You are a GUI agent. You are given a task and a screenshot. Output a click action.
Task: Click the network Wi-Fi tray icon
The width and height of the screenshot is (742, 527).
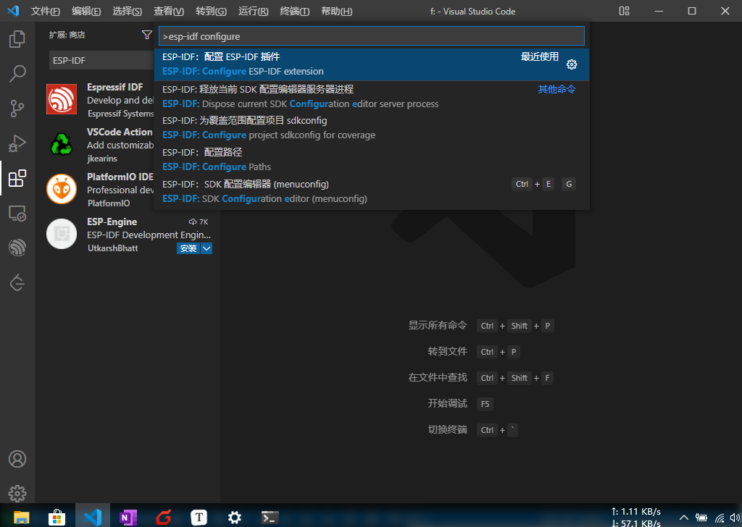click(720, 518)
